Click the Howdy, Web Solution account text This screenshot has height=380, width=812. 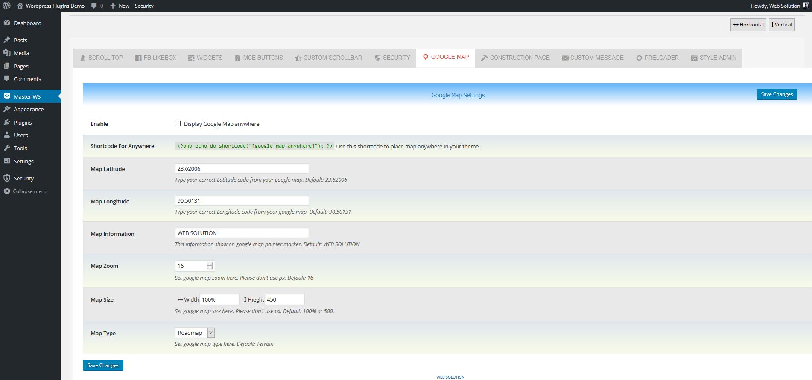pos(775,6)
